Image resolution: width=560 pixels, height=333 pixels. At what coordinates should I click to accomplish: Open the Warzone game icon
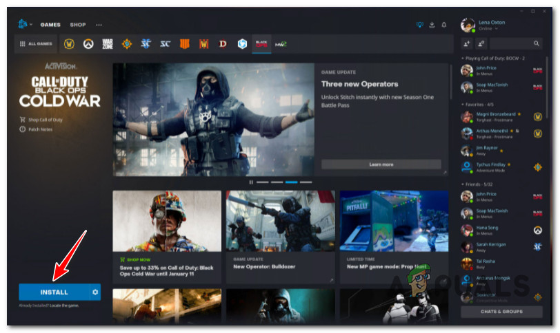click(x=108, y=43)
